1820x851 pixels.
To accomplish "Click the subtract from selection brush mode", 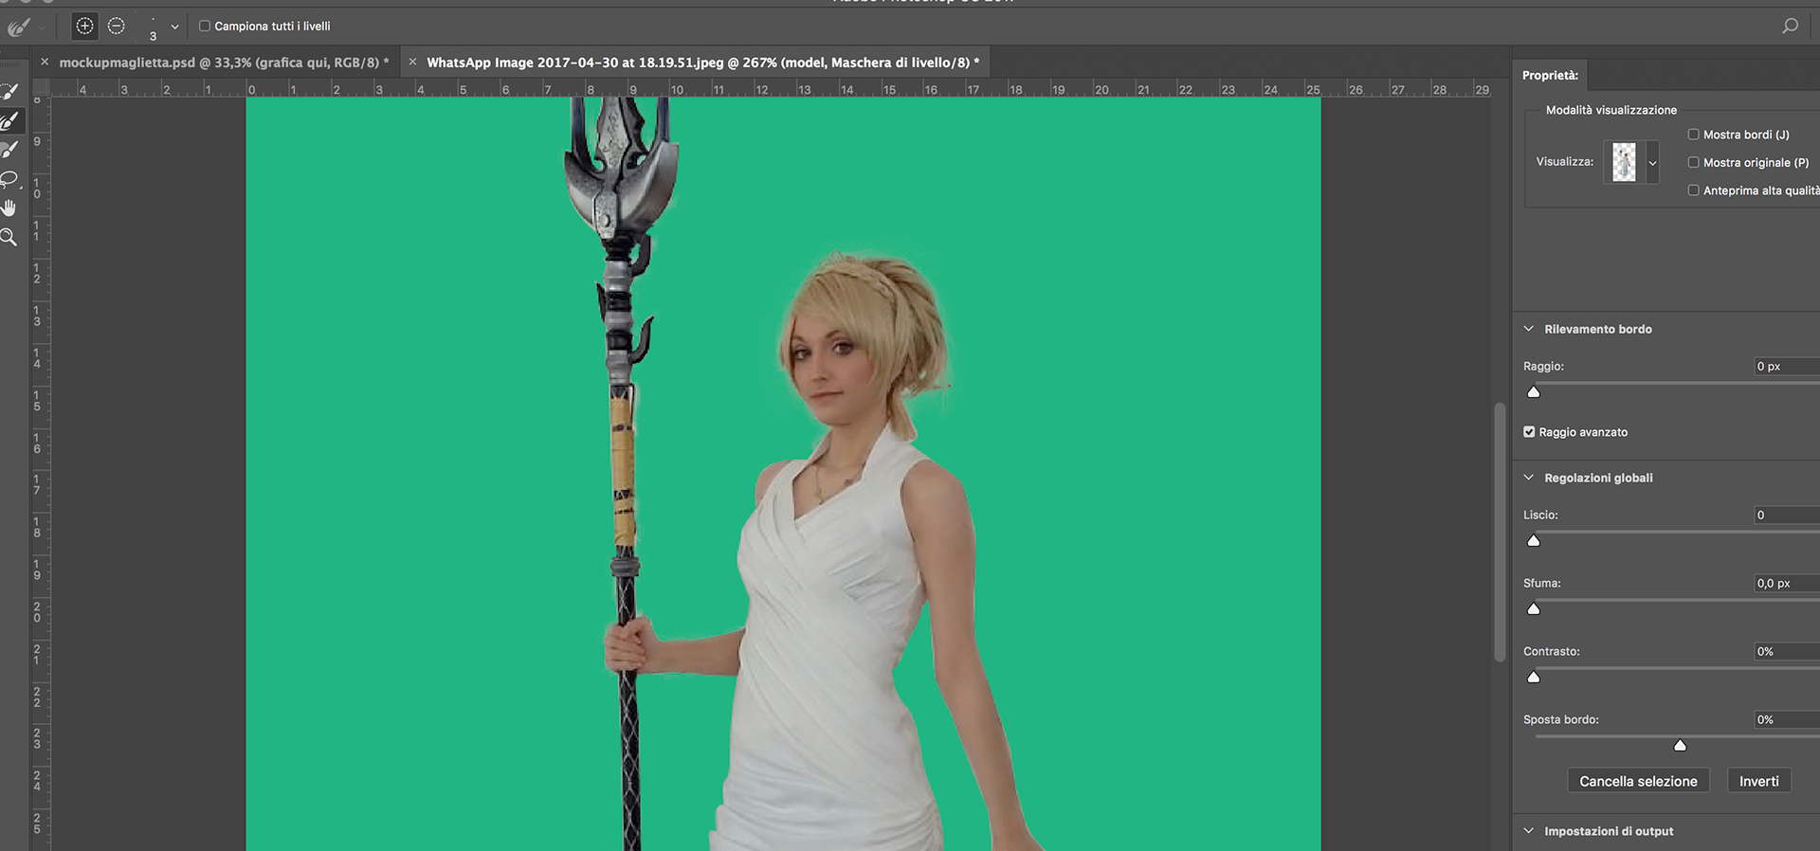I will click(x=117, y=27).
